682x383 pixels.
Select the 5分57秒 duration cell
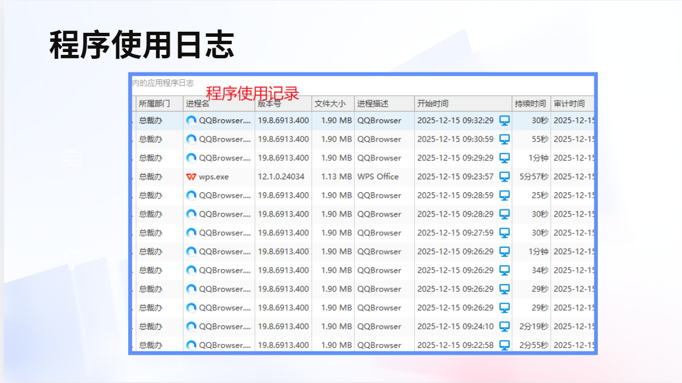click(533, 177)
